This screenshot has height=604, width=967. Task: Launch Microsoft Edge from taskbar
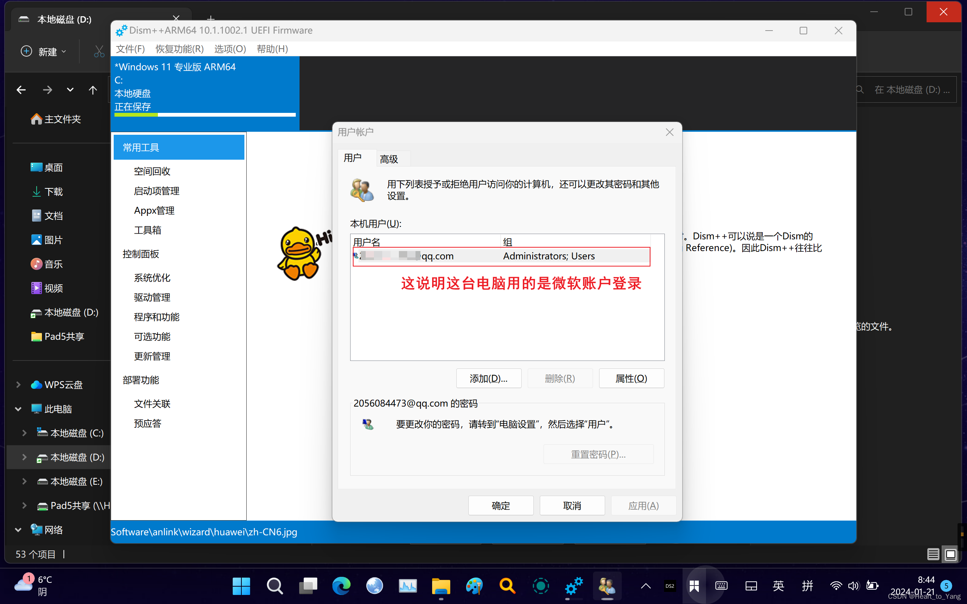click(341, 586)
